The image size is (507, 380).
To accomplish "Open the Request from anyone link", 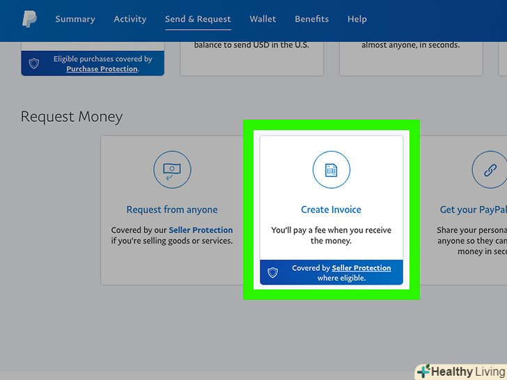I will pos(172,209).
